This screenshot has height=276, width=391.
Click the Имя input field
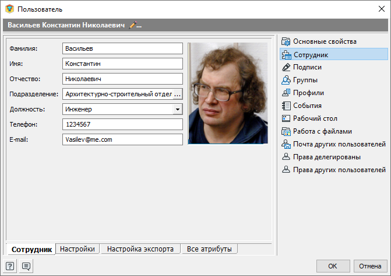coord(122,64)
